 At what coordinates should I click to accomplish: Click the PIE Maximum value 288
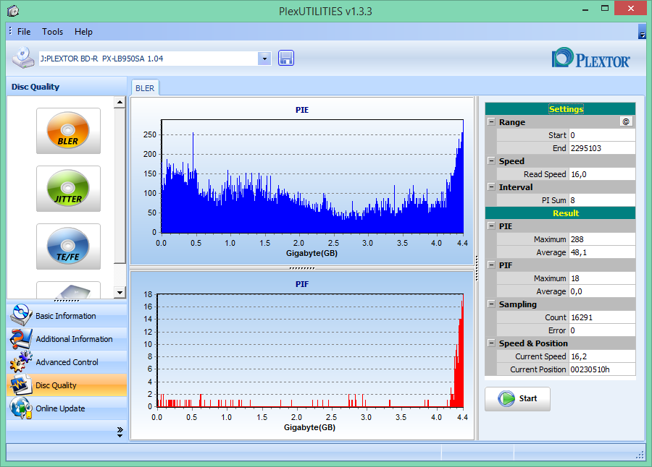[x=602, y=239]
